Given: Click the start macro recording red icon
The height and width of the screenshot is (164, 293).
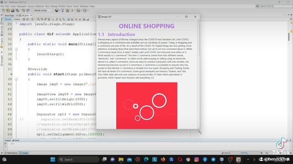Looking at the screenshot, I should pyautogui.click(x=76, y=19).
